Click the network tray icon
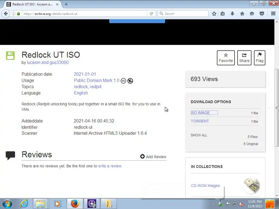This screenshot has width=279, height=209. click(234, 204)
